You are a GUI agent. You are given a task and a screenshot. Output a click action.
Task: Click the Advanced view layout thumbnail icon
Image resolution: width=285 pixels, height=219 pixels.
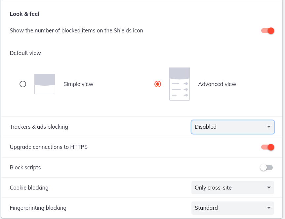coord(180,84)
